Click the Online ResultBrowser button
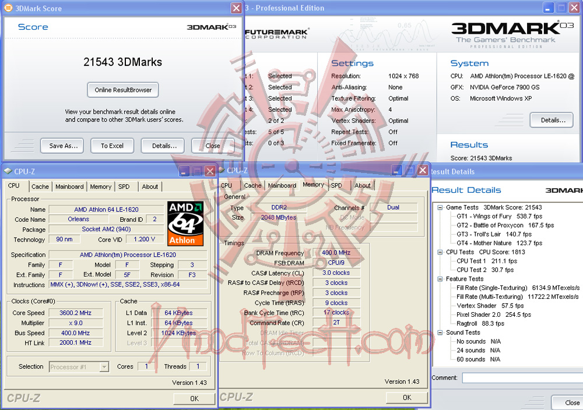Image resolution: width=583 pixels, height=410 pixels. pos(123,90)
